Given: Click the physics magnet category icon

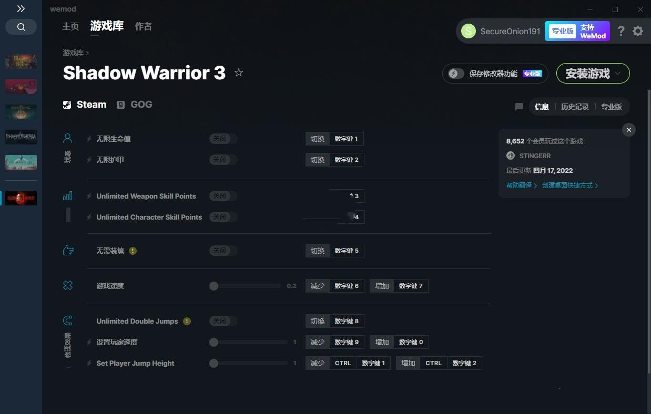Looking at the screenshot, I should (68, 320).
